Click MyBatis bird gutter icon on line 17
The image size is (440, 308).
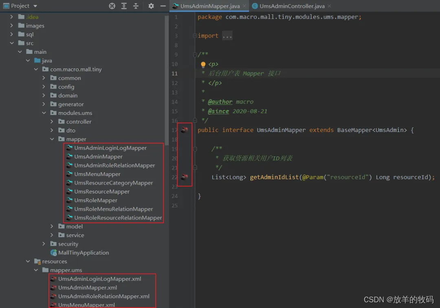185,130
